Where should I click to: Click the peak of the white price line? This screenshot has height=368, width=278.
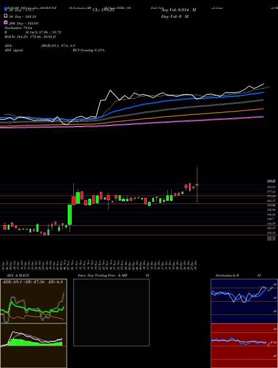tap(110, 90)
